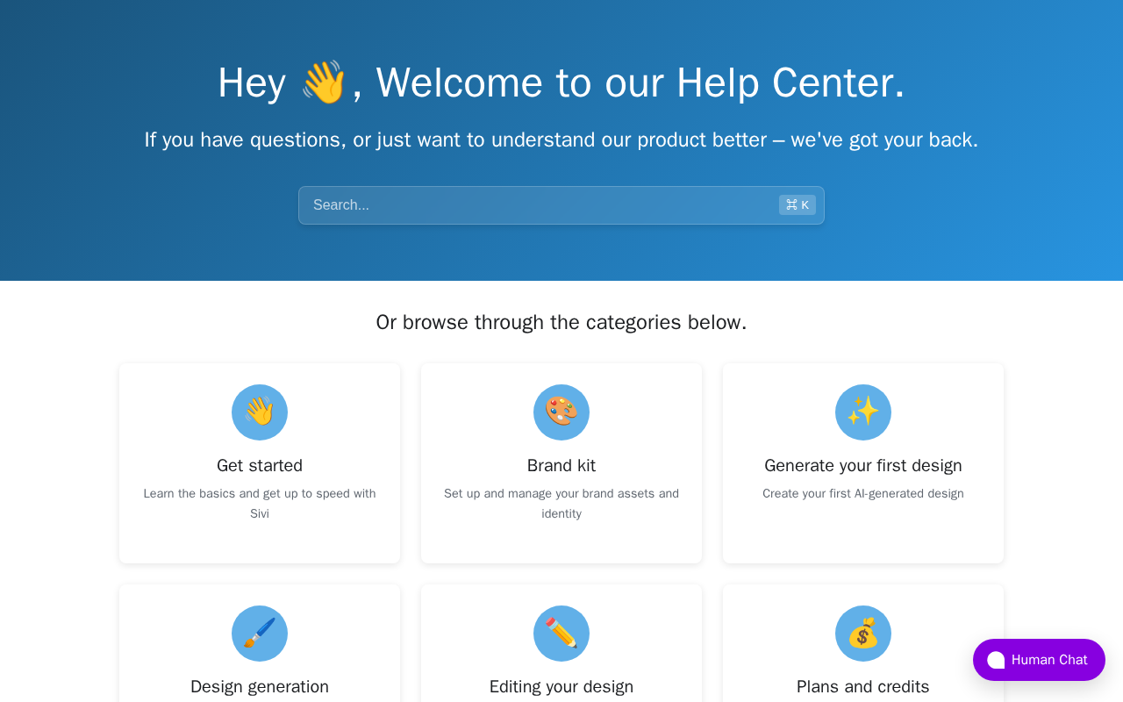Click 'Create your first AI-generated design' text
Viewport: 1123px width, 702px height.
pyautogui.click(x=863, y=494)
